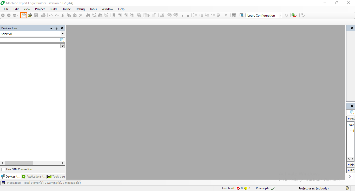Image resolution: width=355 pixels, height=191 pixels.
Task: Click the refresh icon after Logic Configuration
Action: 286,15
